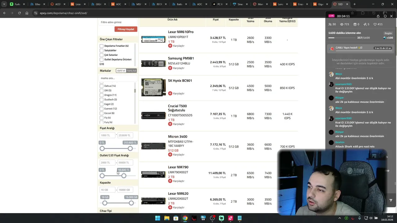Click the Karşılaştır plus icon for Lexar NM610Pro

pos(170,46)
